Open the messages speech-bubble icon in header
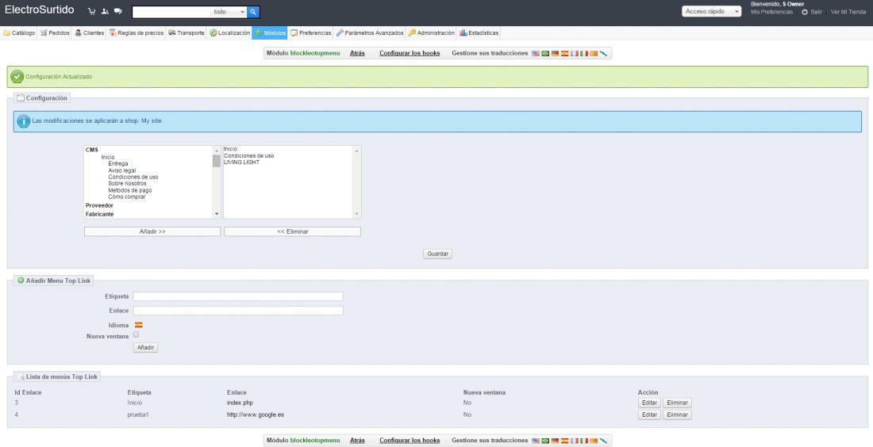This screenshot has height=447, width=873. (x=117, y=11)
